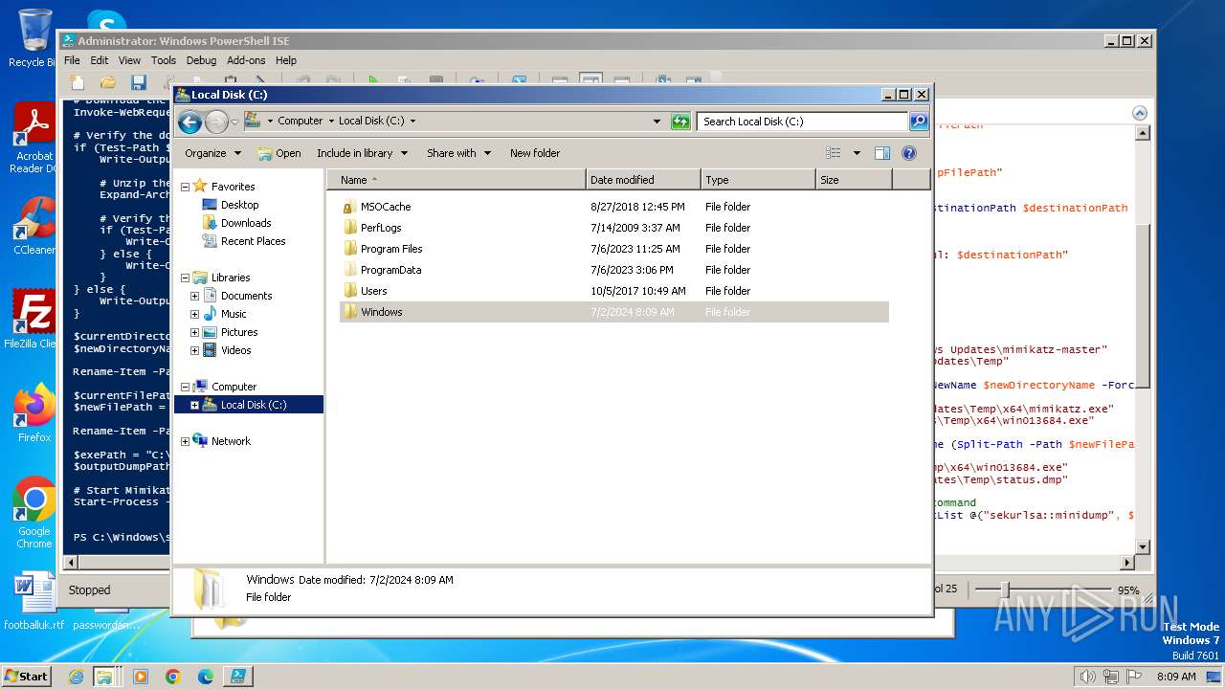This screenshot has width=1225, height=689.
Task: Open FileZilla Client desktop shortcut
Action: tap(34, 319)
